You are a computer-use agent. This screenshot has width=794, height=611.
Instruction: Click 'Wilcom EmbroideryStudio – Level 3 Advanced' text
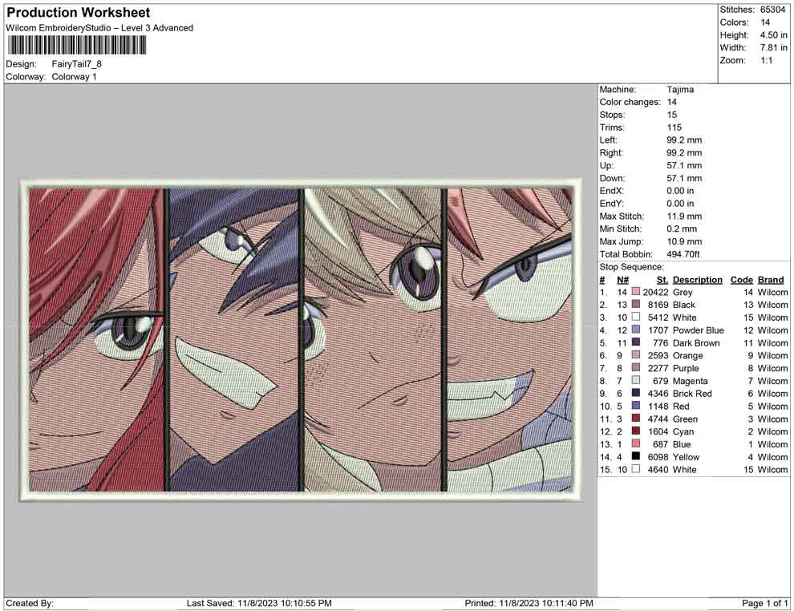(x=99, y=28)
